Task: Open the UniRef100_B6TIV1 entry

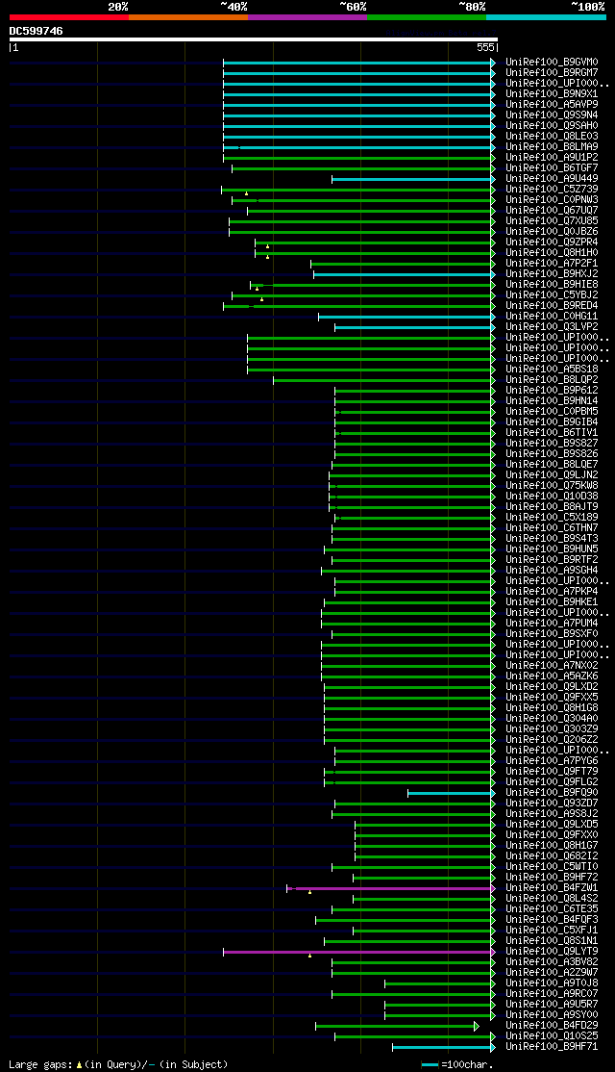Action: tap(553, 433)
